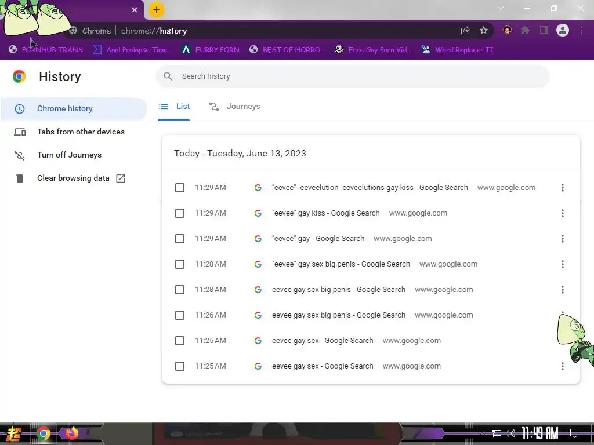Switch to the List tab
The image size is (594, 445).
click(x=174, y=107)
